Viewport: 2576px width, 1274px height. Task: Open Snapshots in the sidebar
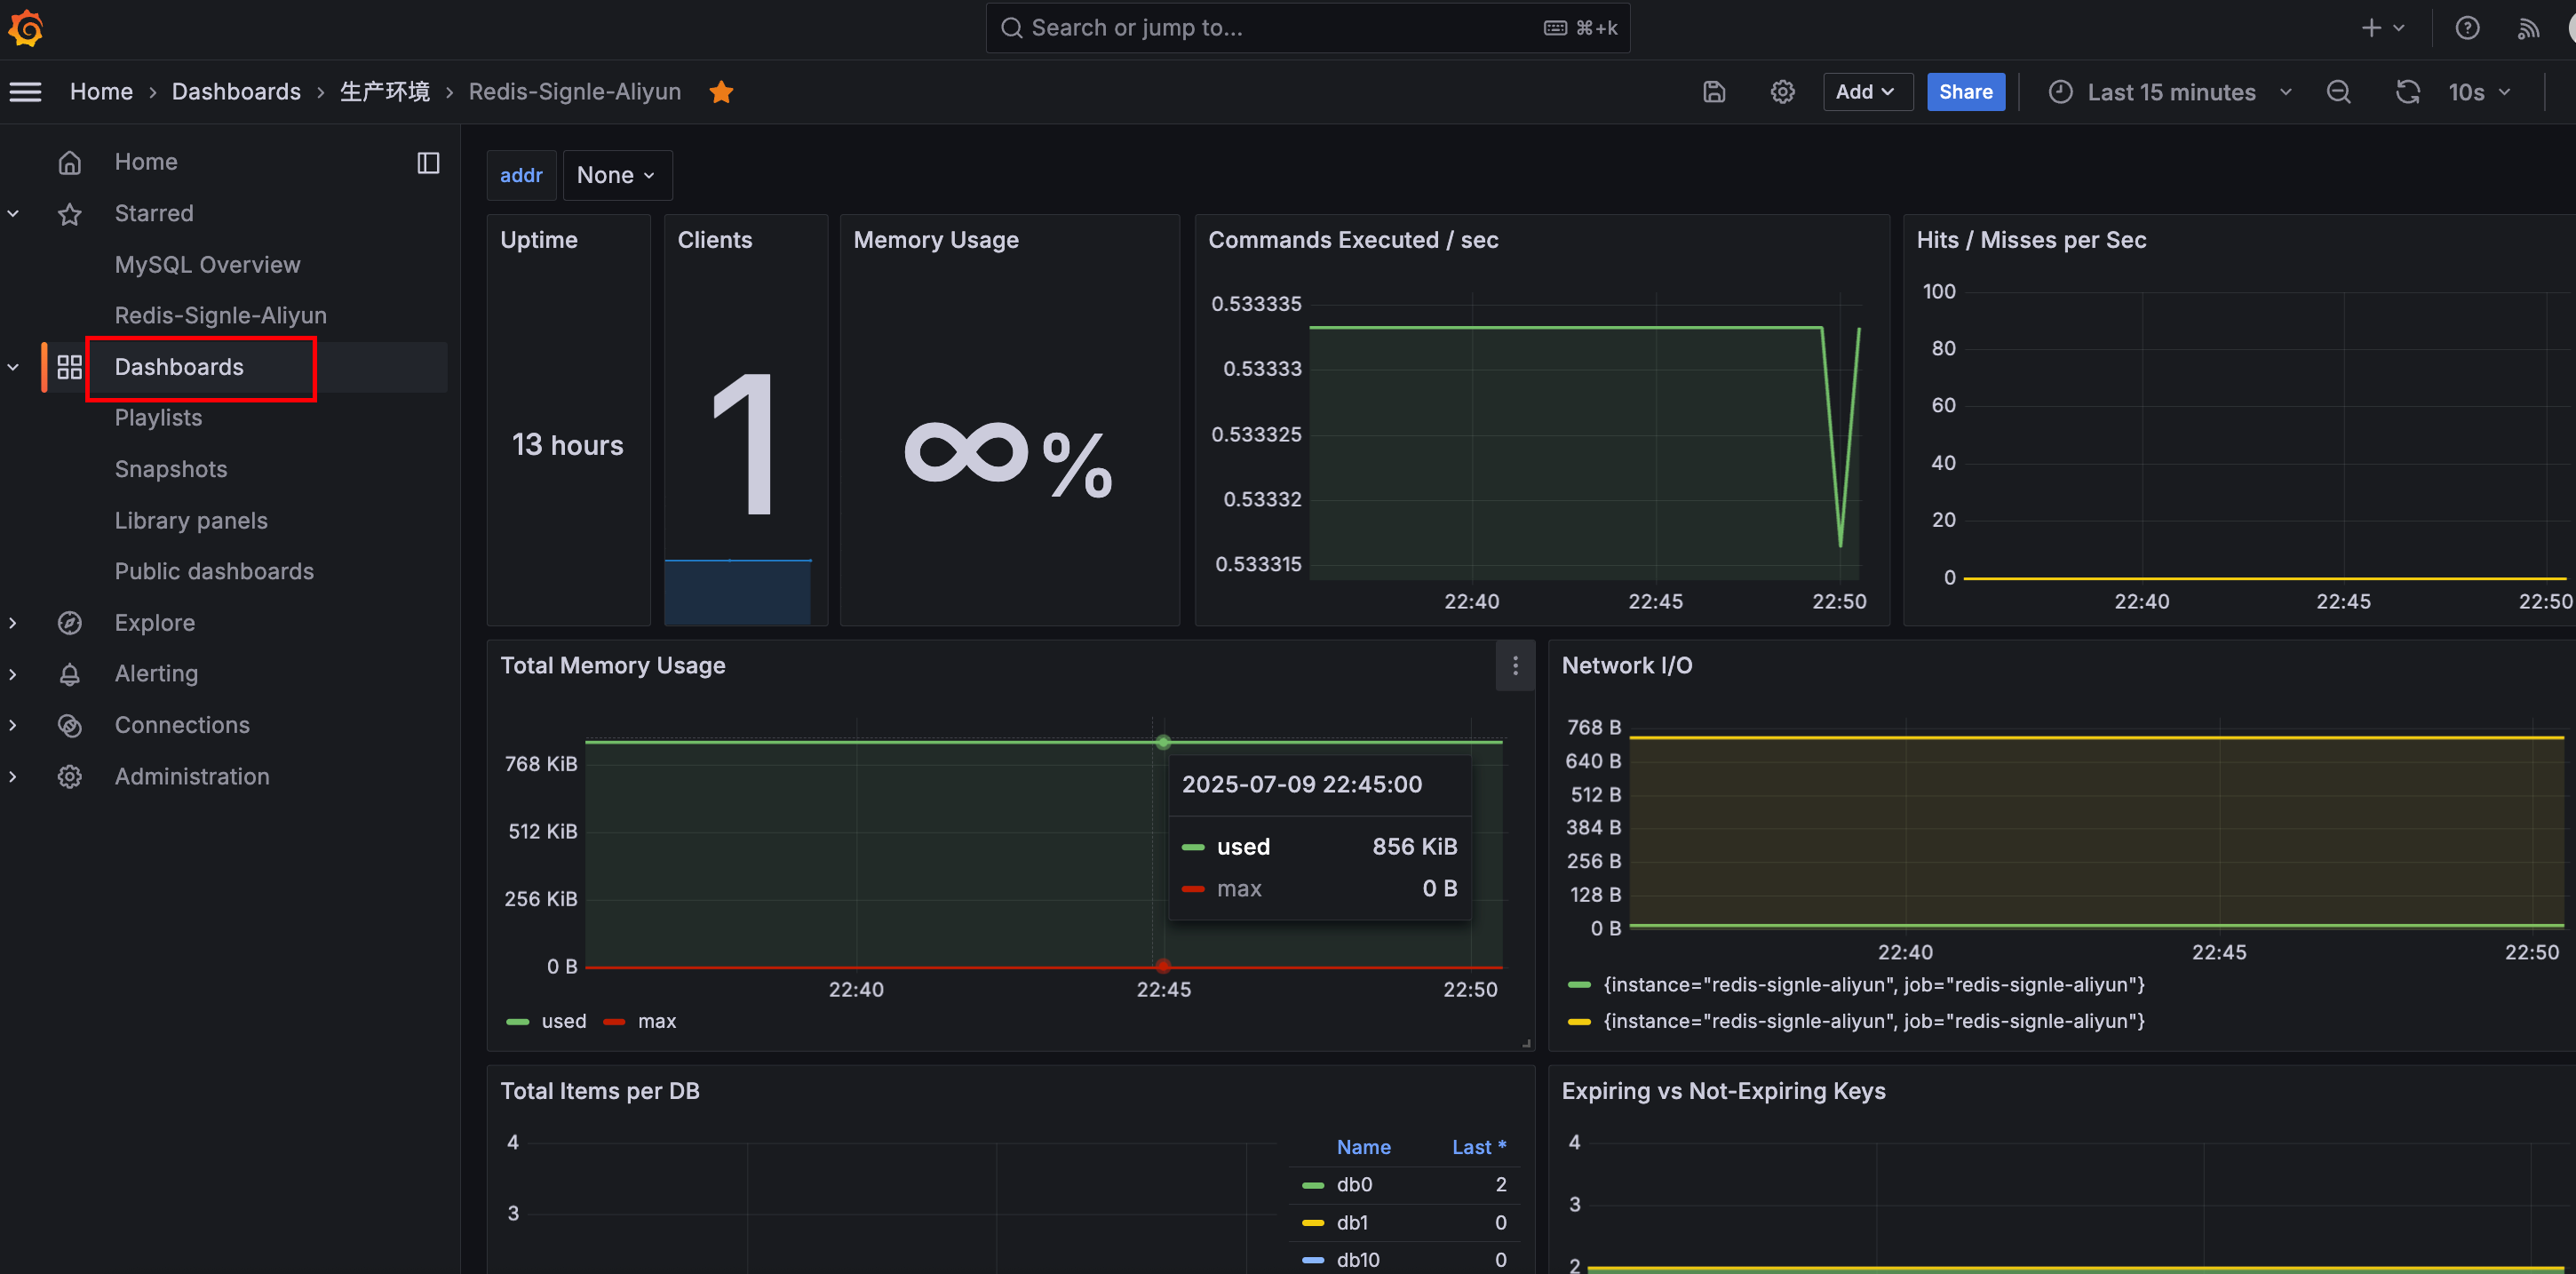tap(170, 469)
